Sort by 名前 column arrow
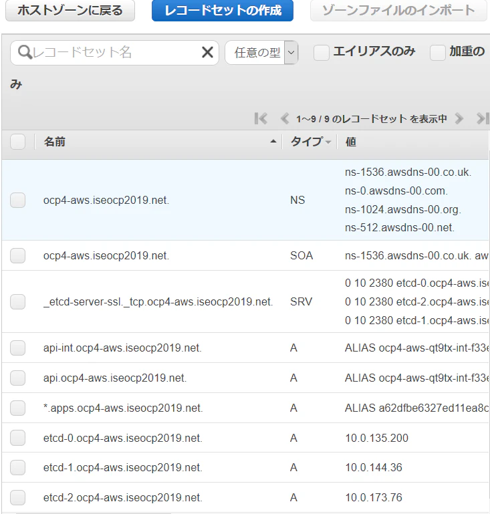 tap(273, 142)
